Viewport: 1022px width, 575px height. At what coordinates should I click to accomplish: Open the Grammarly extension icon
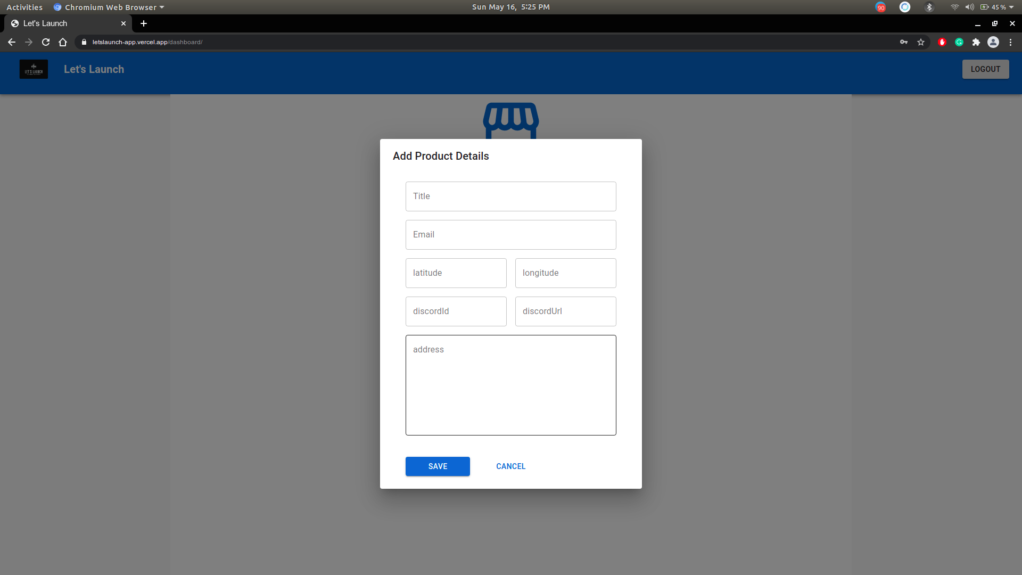coord(959,42)
